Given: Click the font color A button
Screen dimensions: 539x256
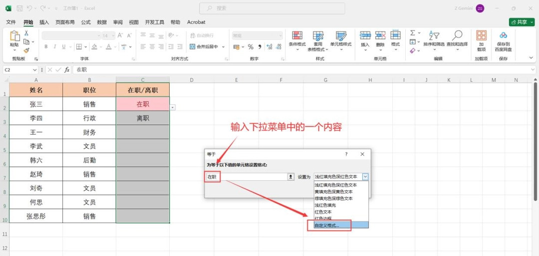Looking at the screenshot, I should tap(108, 47).
